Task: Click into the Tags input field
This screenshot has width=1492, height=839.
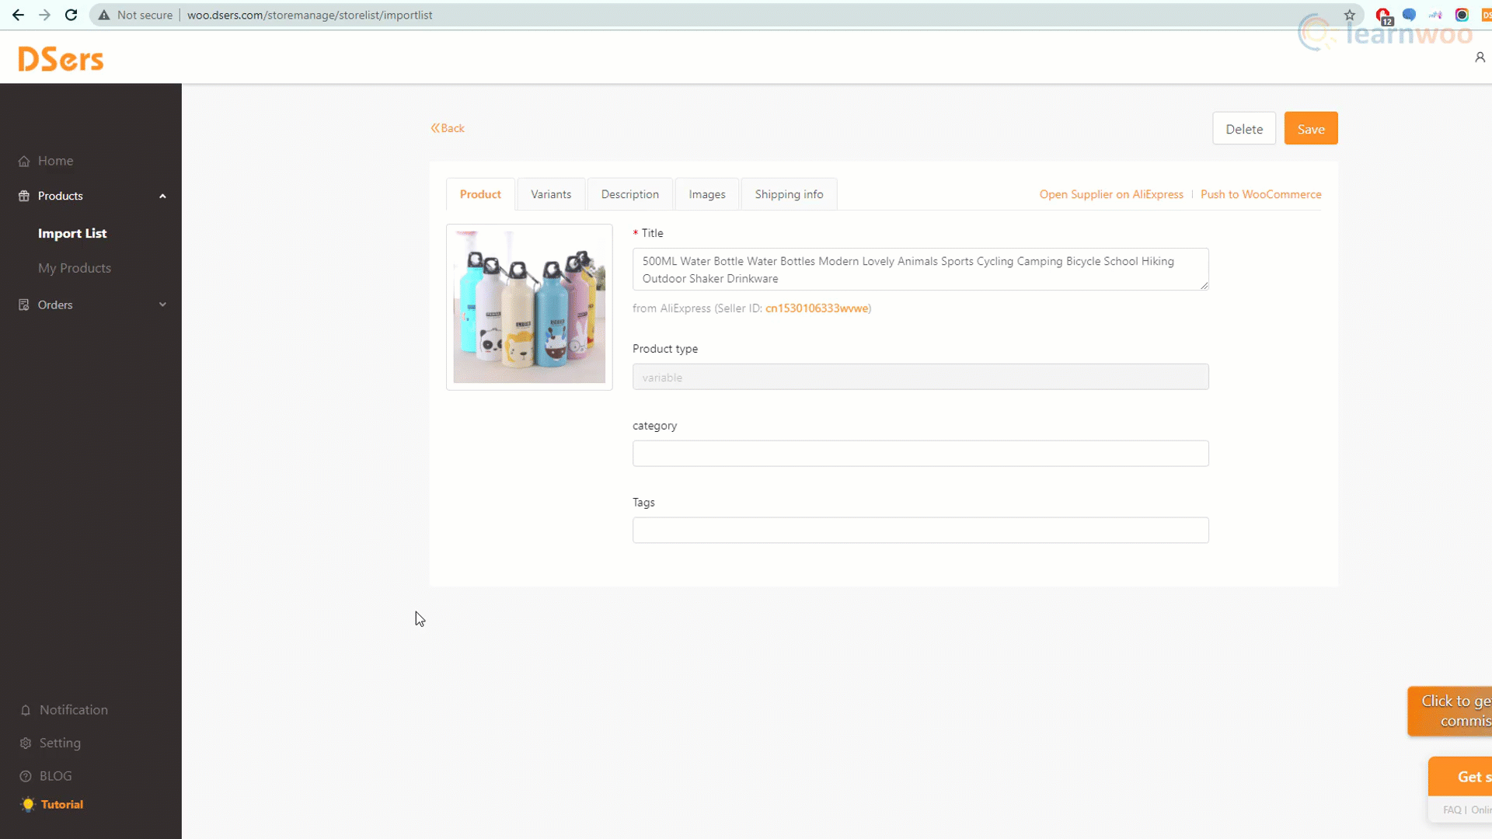Action: 920,531
